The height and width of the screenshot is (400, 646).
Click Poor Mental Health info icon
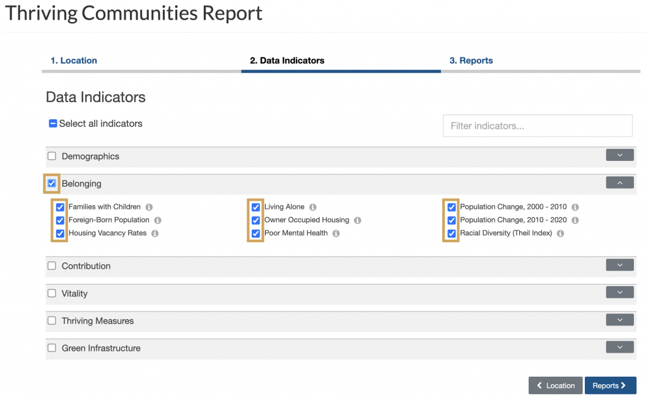click(x=336, y=233)
